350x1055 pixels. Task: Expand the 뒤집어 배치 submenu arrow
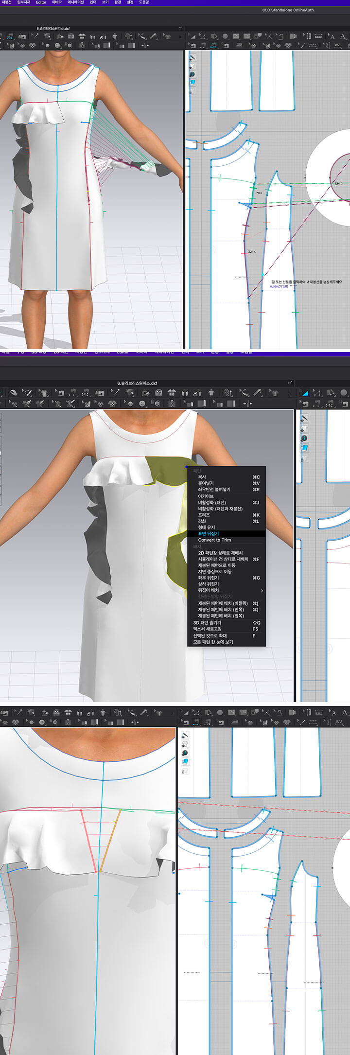262,591
